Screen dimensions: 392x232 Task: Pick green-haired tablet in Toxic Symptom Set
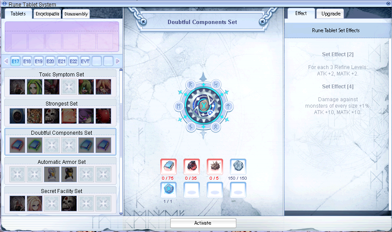coord(35,87)
